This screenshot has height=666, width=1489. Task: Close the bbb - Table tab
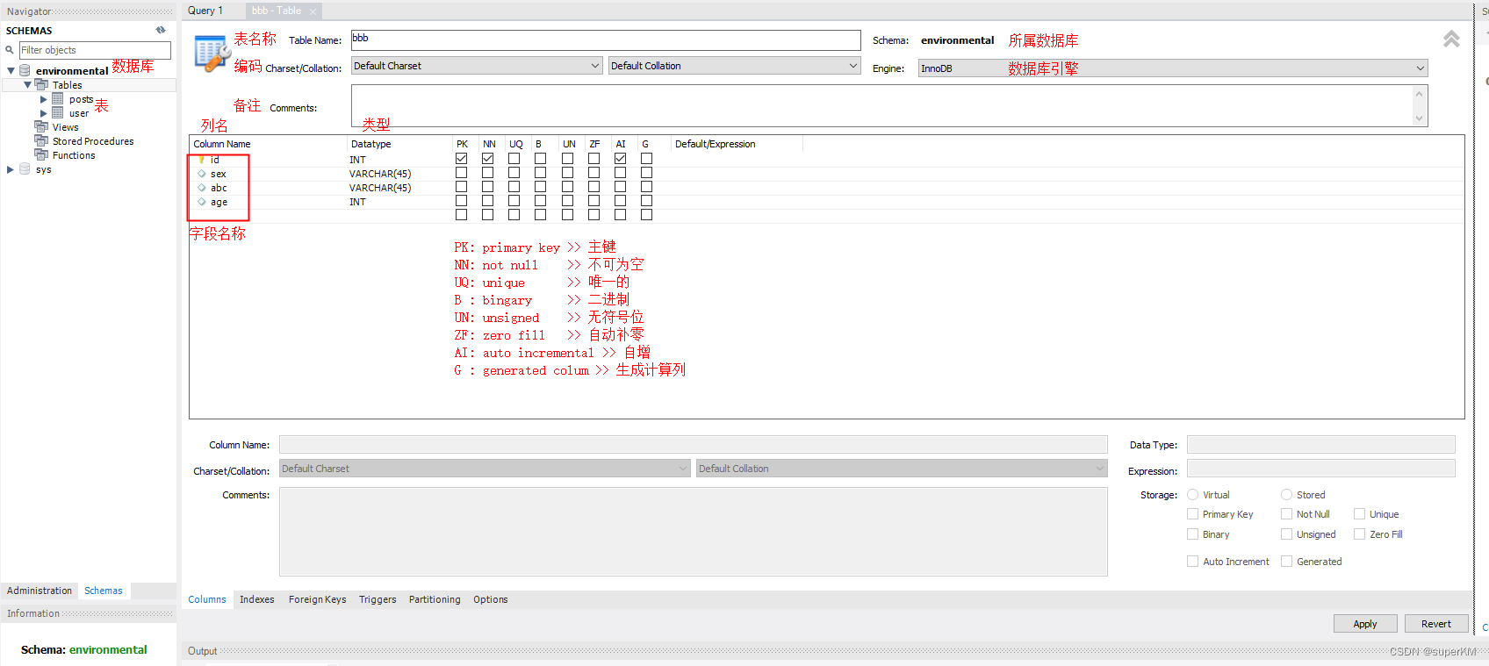[313, 11]
